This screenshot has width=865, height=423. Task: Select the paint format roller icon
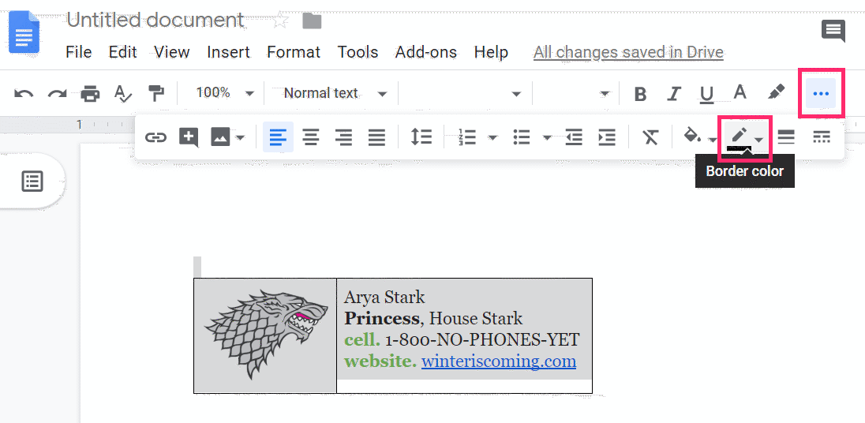click(156, 93)
